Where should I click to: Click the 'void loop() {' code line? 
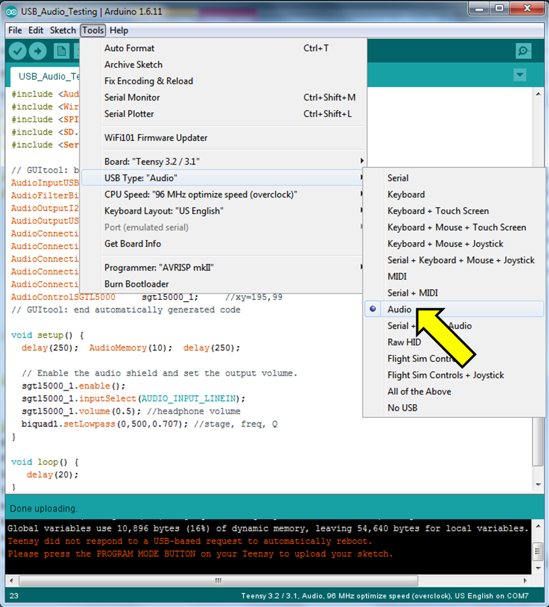(x=45, y=462)
